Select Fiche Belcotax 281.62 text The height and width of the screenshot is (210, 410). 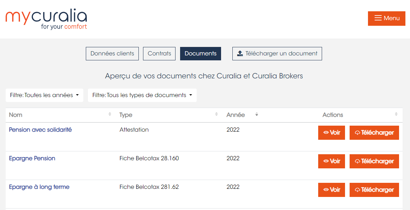pyautogui.click(x=149, y=187)
